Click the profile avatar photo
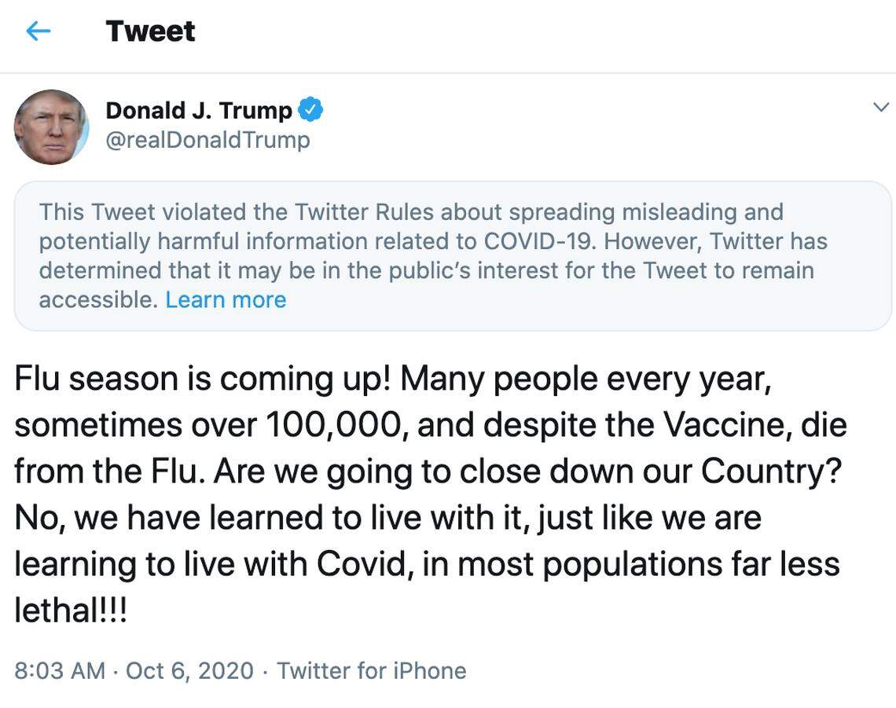This screenshot has width=896, height=708. (x=51, y=127)
